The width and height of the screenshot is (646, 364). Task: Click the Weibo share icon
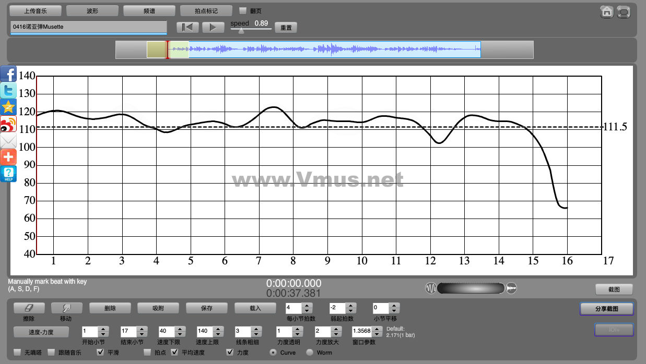click(8, 124)
